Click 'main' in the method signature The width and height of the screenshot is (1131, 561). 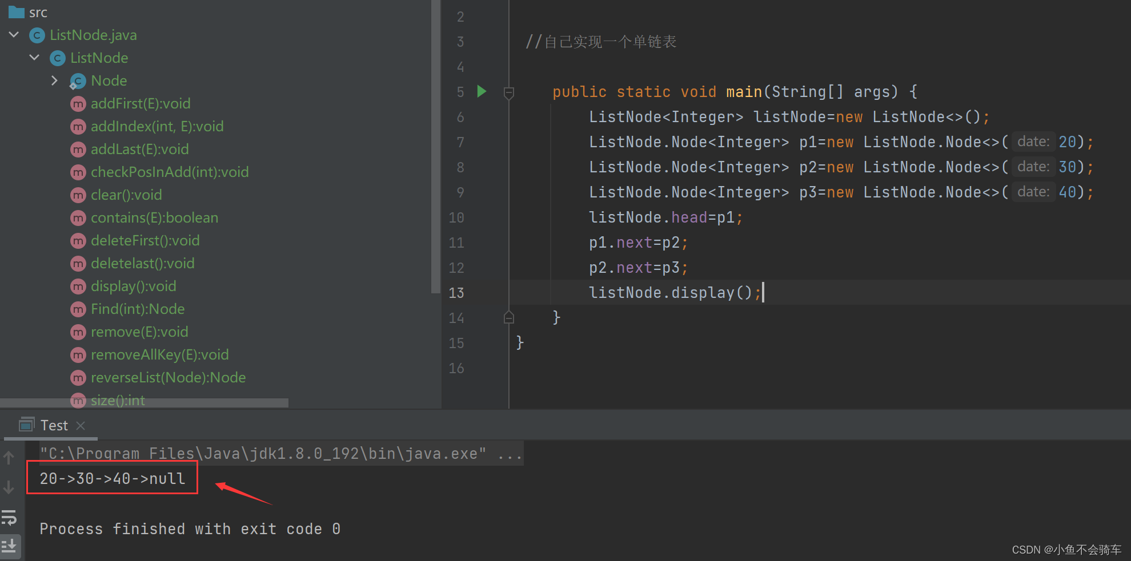(x=744, y=92)
